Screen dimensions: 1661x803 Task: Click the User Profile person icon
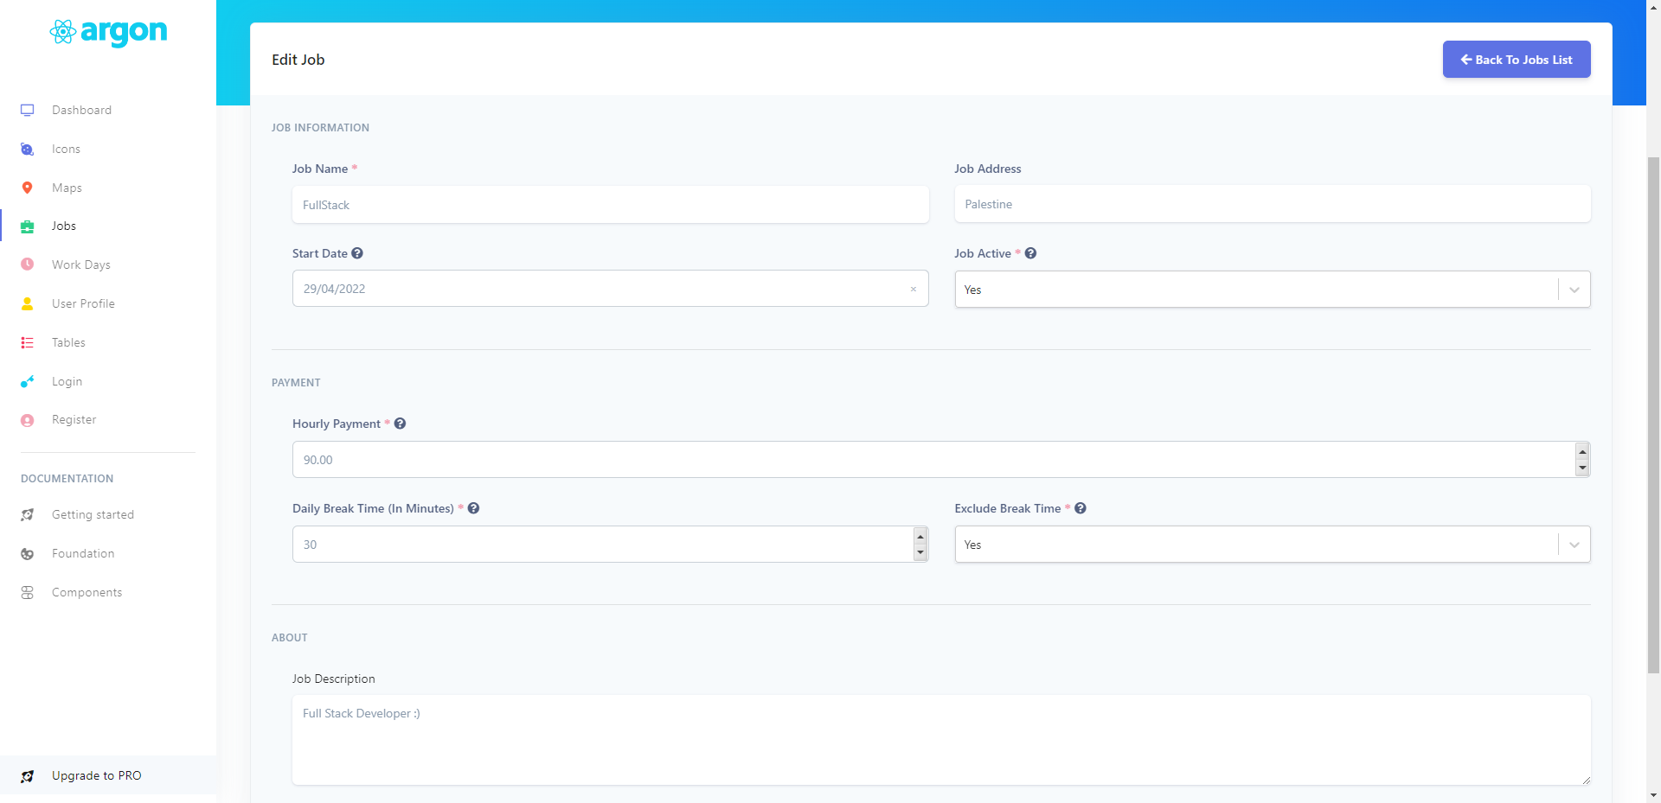[x=28, y=303]
